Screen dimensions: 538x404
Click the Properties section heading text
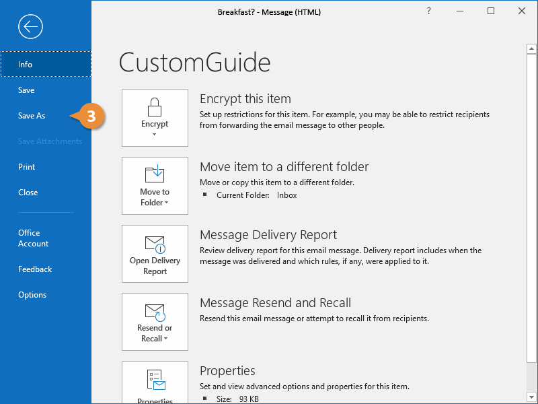pos(227,371)
